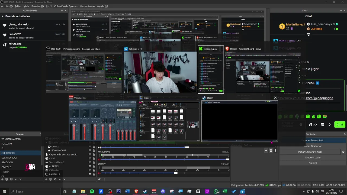The height and width of the screenshot is (195, 347).
Task: Open Paneles menu
Action: [x=37, y=6]
